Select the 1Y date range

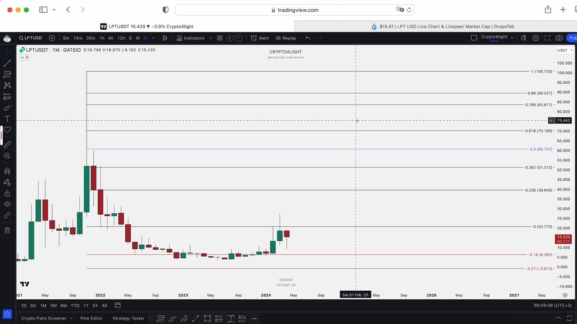point(86,305)
